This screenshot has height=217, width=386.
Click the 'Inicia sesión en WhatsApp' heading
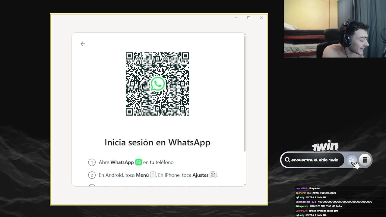click(157, 142)
